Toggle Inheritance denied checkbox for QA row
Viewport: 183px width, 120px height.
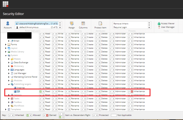click(132, 92)
